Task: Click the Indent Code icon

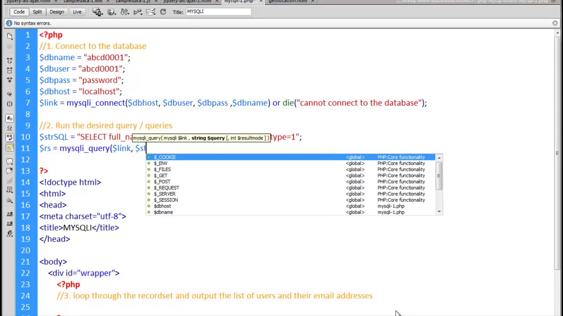Action: (x=10, y=214)
